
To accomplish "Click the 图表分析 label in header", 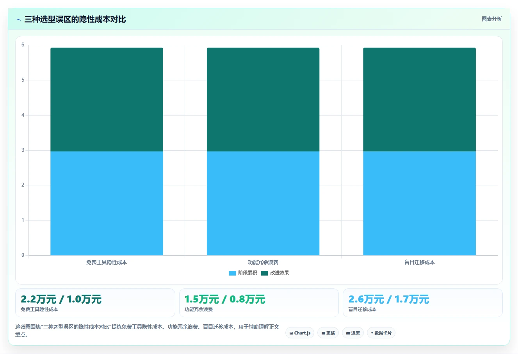I will pyautogui.click(x=491, y=19).
